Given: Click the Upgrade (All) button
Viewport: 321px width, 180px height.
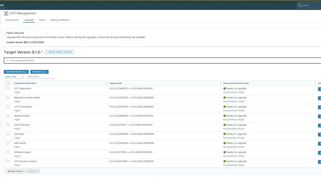Looking at the screenshot, I should point(39,72).
